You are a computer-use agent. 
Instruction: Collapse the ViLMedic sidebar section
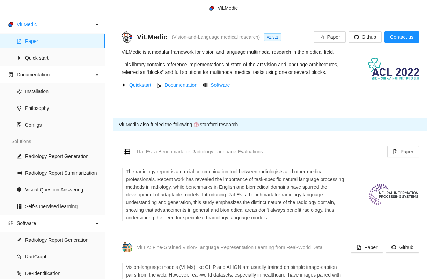point(97,24)
